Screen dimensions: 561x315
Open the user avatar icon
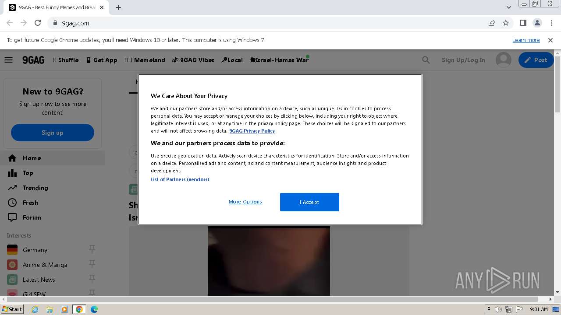pos(504,60)
